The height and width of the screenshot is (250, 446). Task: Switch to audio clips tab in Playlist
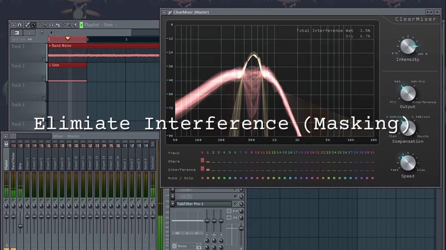tap(17, 33)
